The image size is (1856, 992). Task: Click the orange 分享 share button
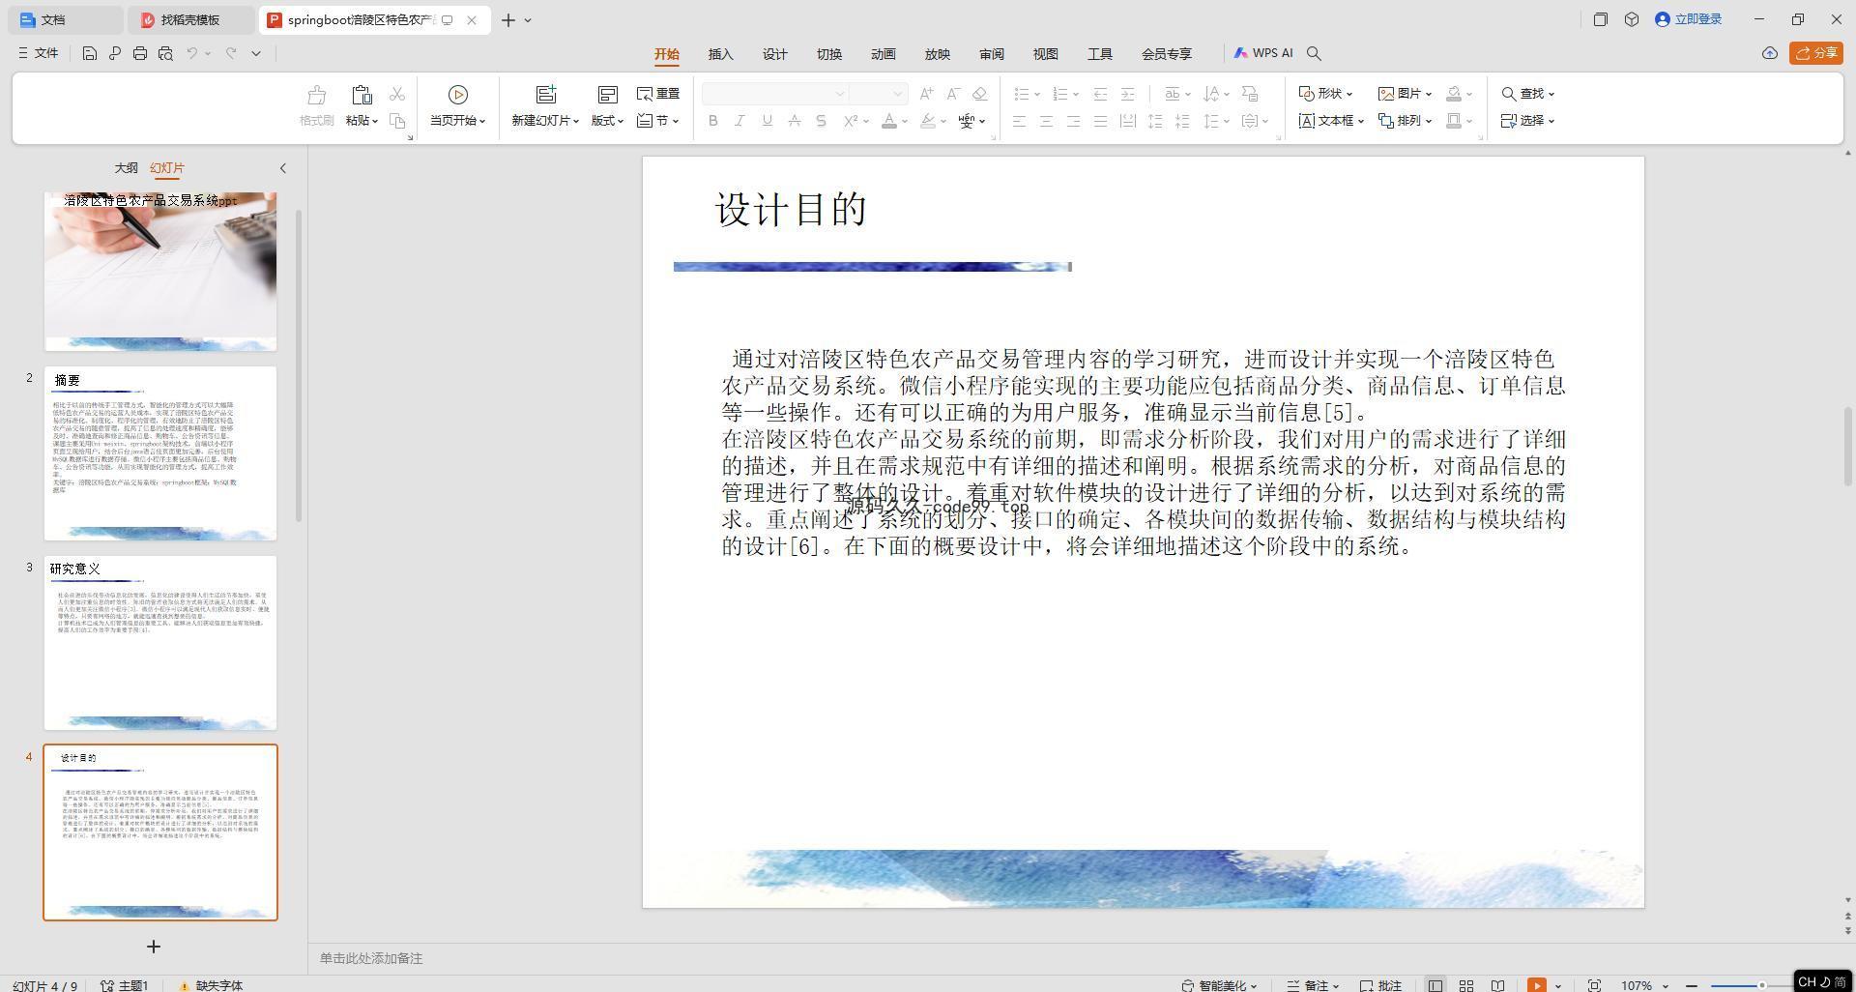click(x=1815, y=53)
